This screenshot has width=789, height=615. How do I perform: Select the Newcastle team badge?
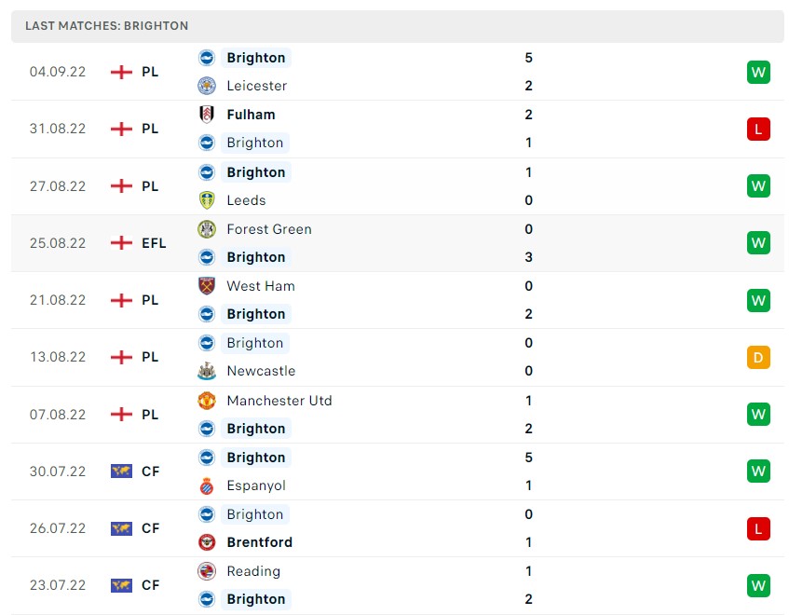[209, 371]
